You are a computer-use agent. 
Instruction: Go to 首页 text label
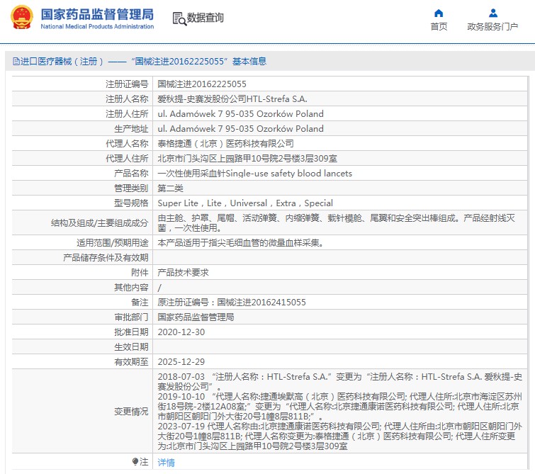click(x=439, y=27)
